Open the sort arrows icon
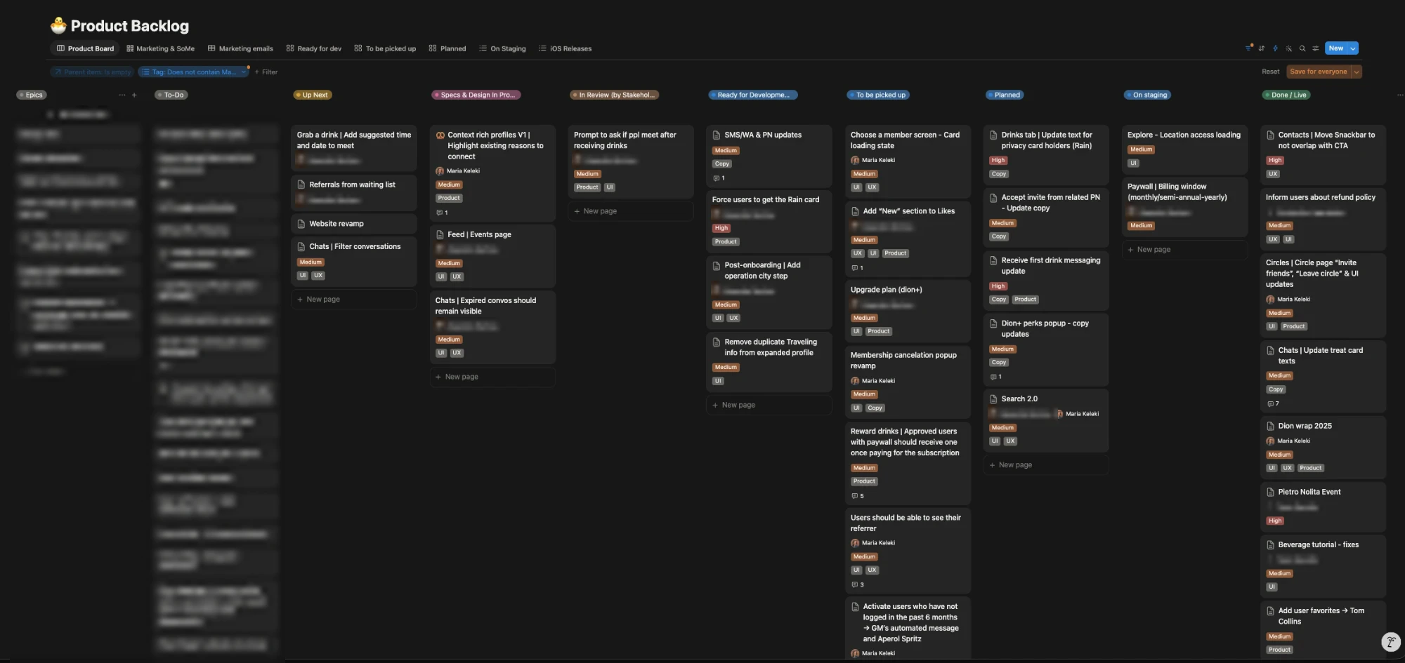1405x663 pixels. pyautogui.click(x=1262, y=48)
